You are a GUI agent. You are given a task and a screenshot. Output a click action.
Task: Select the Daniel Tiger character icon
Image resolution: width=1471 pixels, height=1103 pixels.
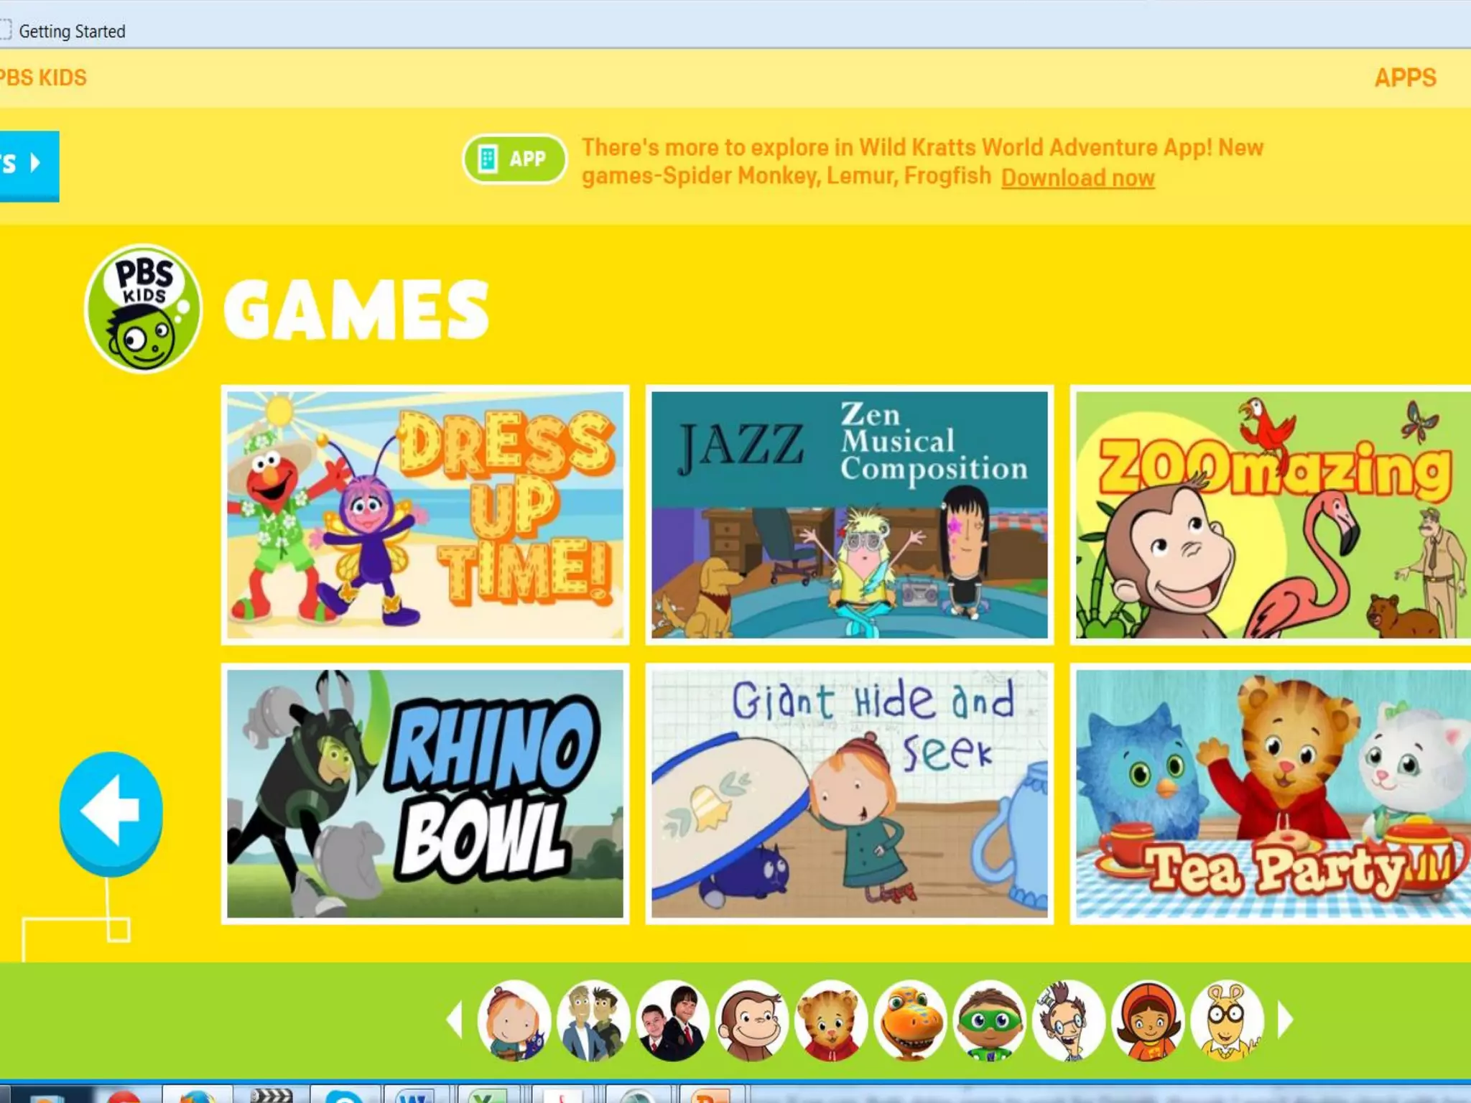831,1020
